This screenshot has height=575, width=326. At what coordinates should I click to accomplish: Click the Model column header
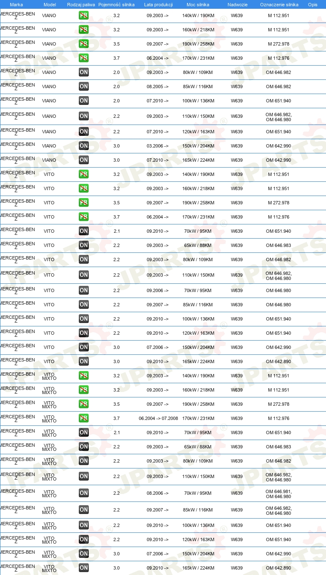pyautogui.click(x=50, y=5)
